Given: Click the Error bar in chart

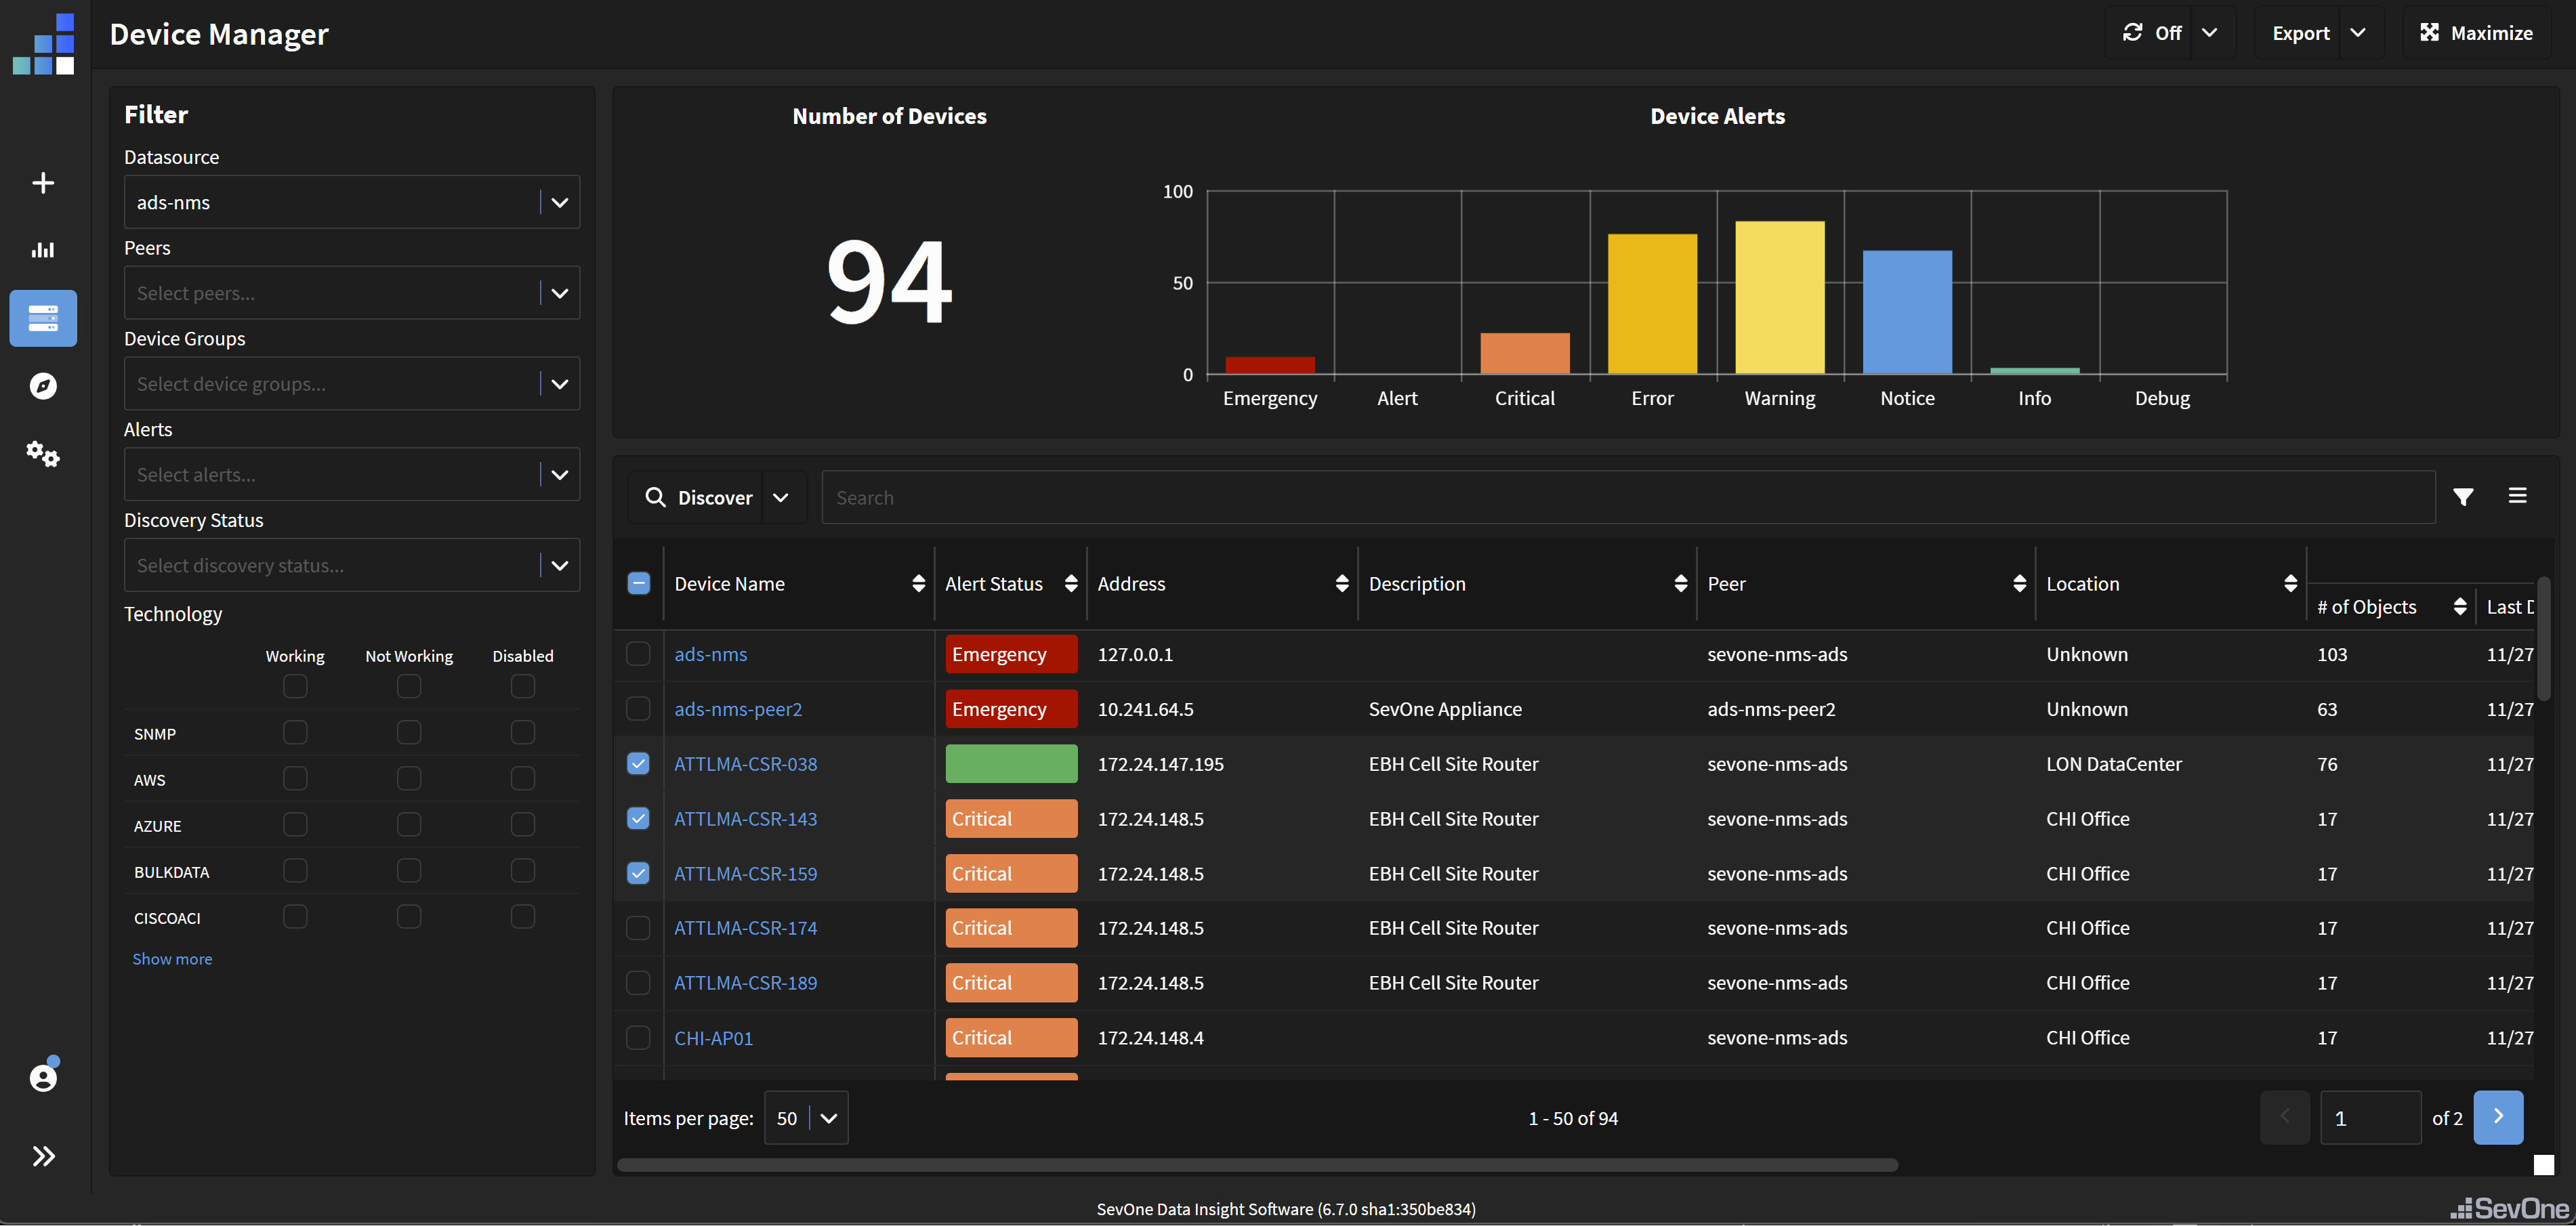Looking at the screenshot, I should click(1652, 304).
